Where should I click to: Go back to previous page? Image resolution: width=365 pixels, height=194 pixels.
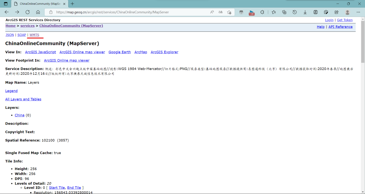click(x=6, y=12)
